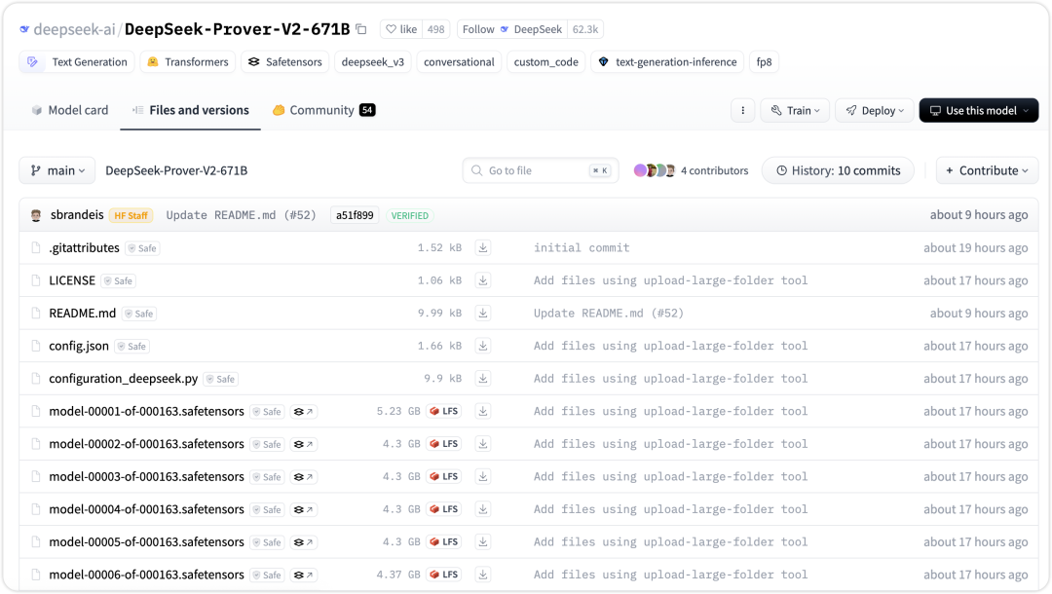Open safetensors viewer for model-00002 file
This screenshot has width=1052, height=594.
[x=304, y=444]
